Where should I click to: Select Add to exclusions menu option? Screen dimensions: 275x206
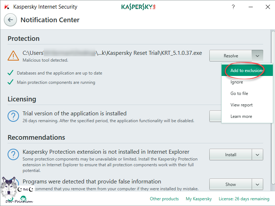[247, 71]
